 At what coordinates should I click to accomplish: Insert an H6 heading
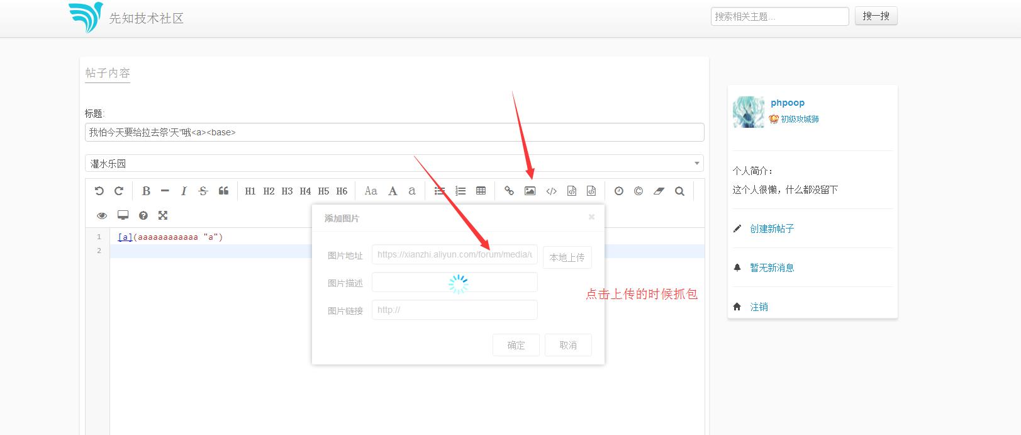(x=342, y=191)
